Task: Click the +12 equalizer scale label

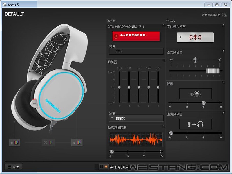Action: pyautogui.click(x=110, y=72)
